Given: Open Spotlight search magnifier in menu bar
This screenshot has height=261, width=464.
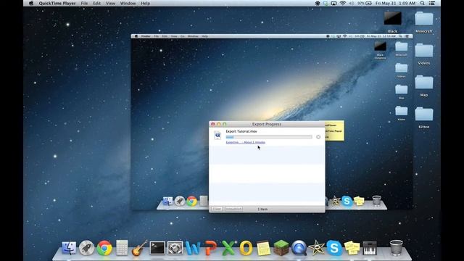Looking at the screenshot, I should 422,3.
